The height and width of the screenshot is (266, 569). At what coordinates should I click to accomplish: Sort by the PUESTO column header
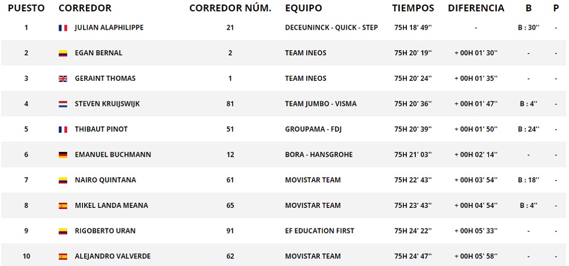pyautogui.click(x=26, y=8)
